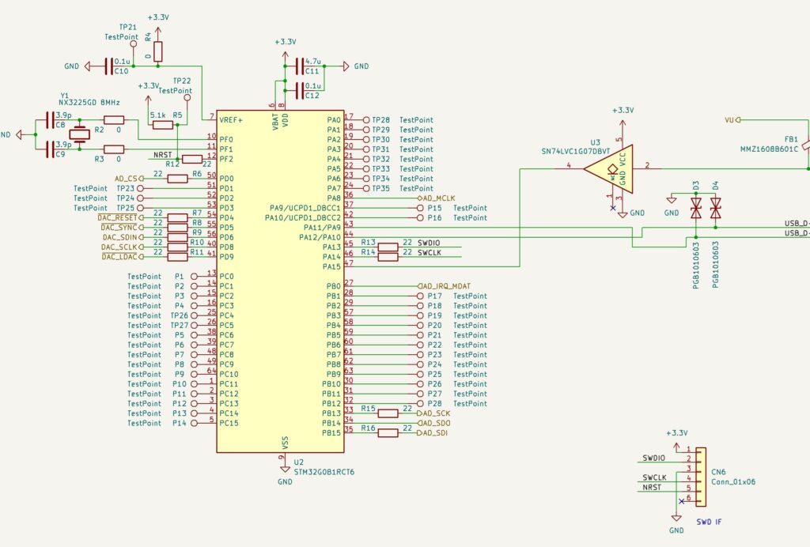Click the R5 5.1k resistor
Screen dimensions: 810x547
click(x=163, y=125)
